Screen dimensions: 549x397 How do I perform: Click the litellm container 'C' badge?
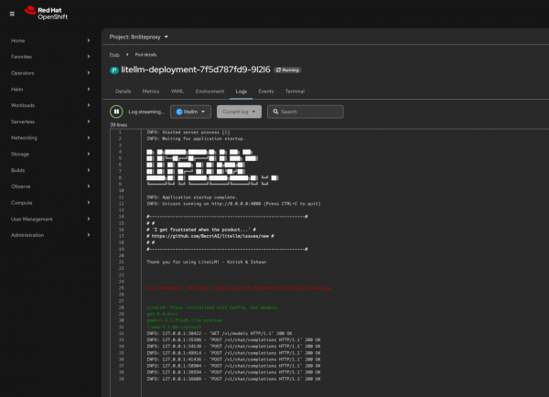pos(179,112)
